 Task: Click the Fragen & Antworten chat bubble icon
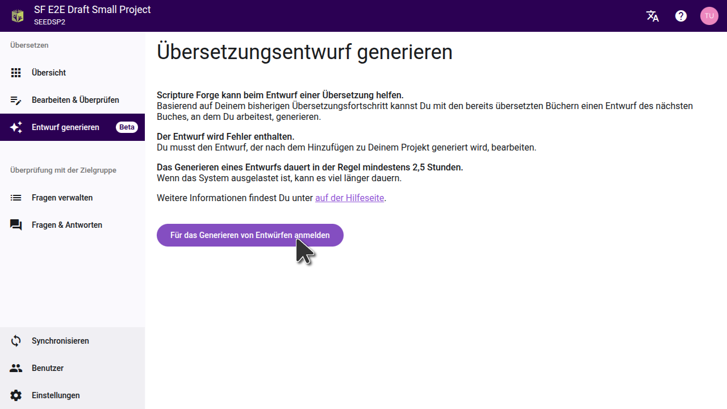point(16,225)
